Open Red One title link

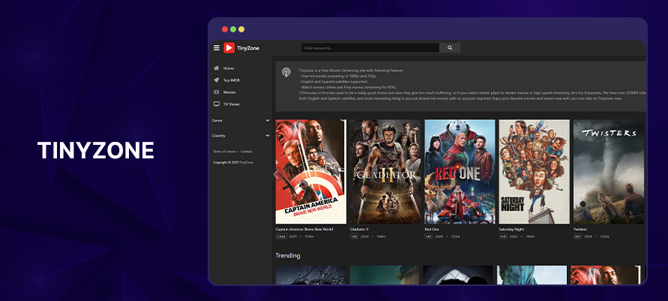[x=432, y=230]
